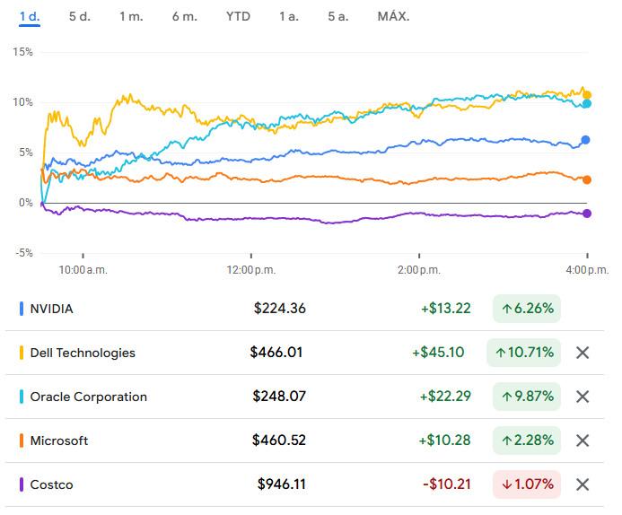Click the 10:00 a.m. axis label
Screen dimensions: 622x515
83,270
